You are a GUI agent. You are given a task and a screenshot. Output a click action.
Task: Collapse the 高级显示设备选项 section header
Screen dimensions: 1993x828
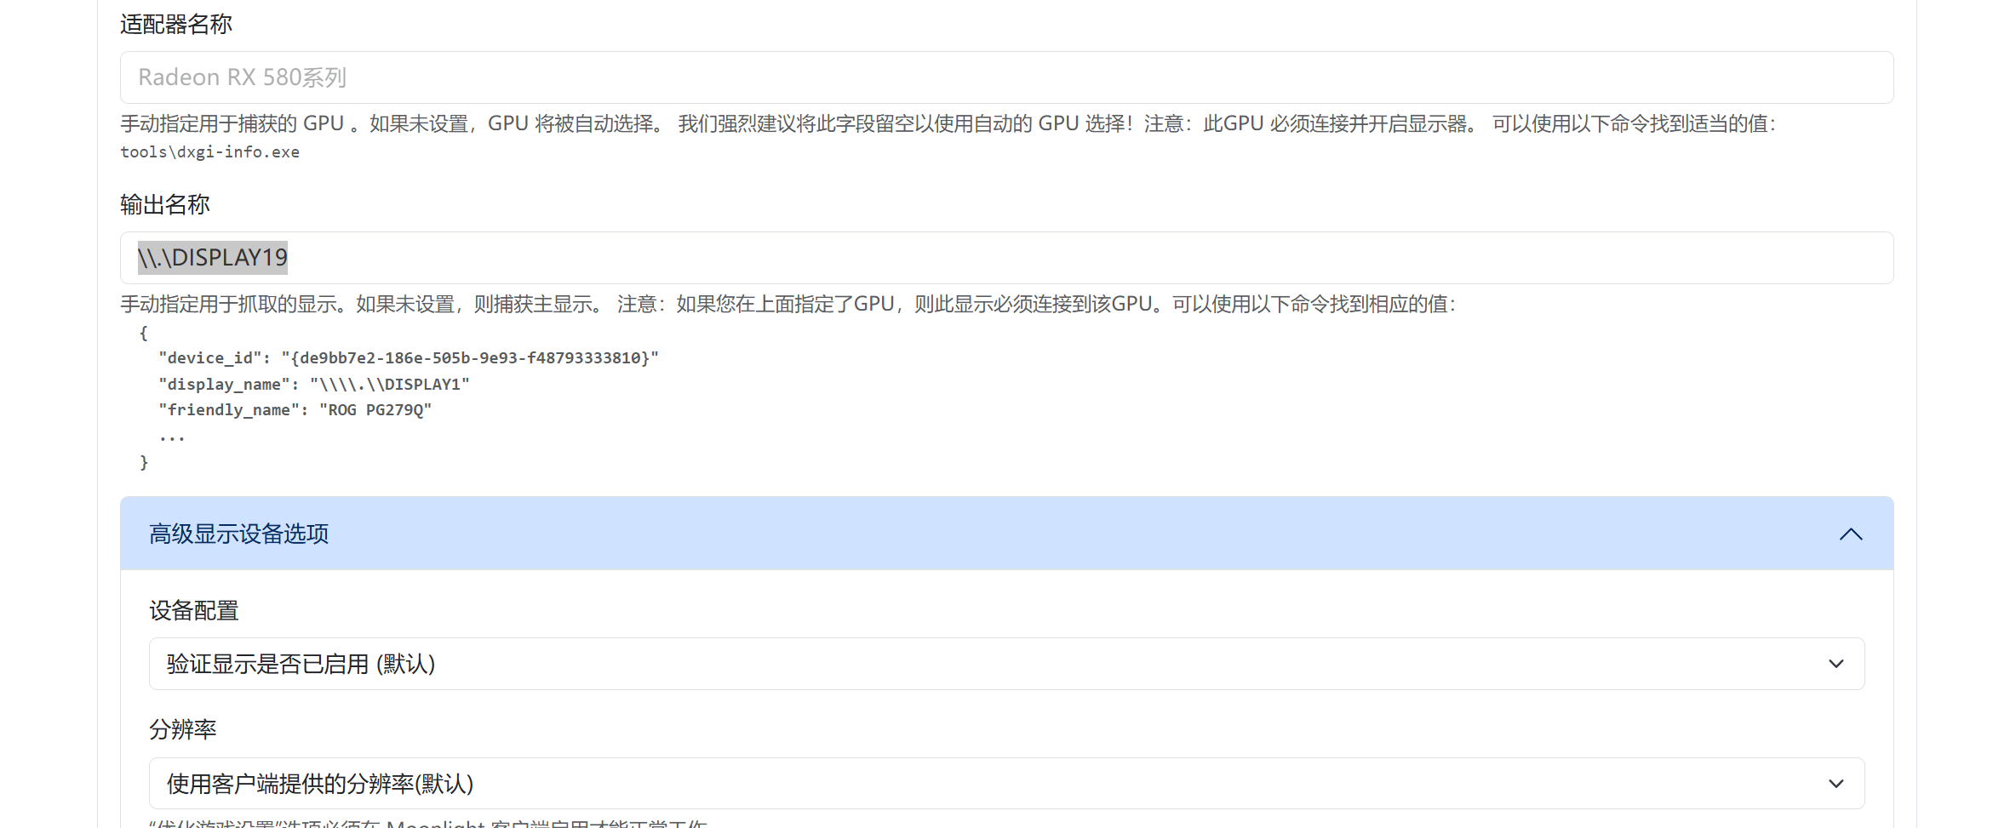[x=1006, y=534]
